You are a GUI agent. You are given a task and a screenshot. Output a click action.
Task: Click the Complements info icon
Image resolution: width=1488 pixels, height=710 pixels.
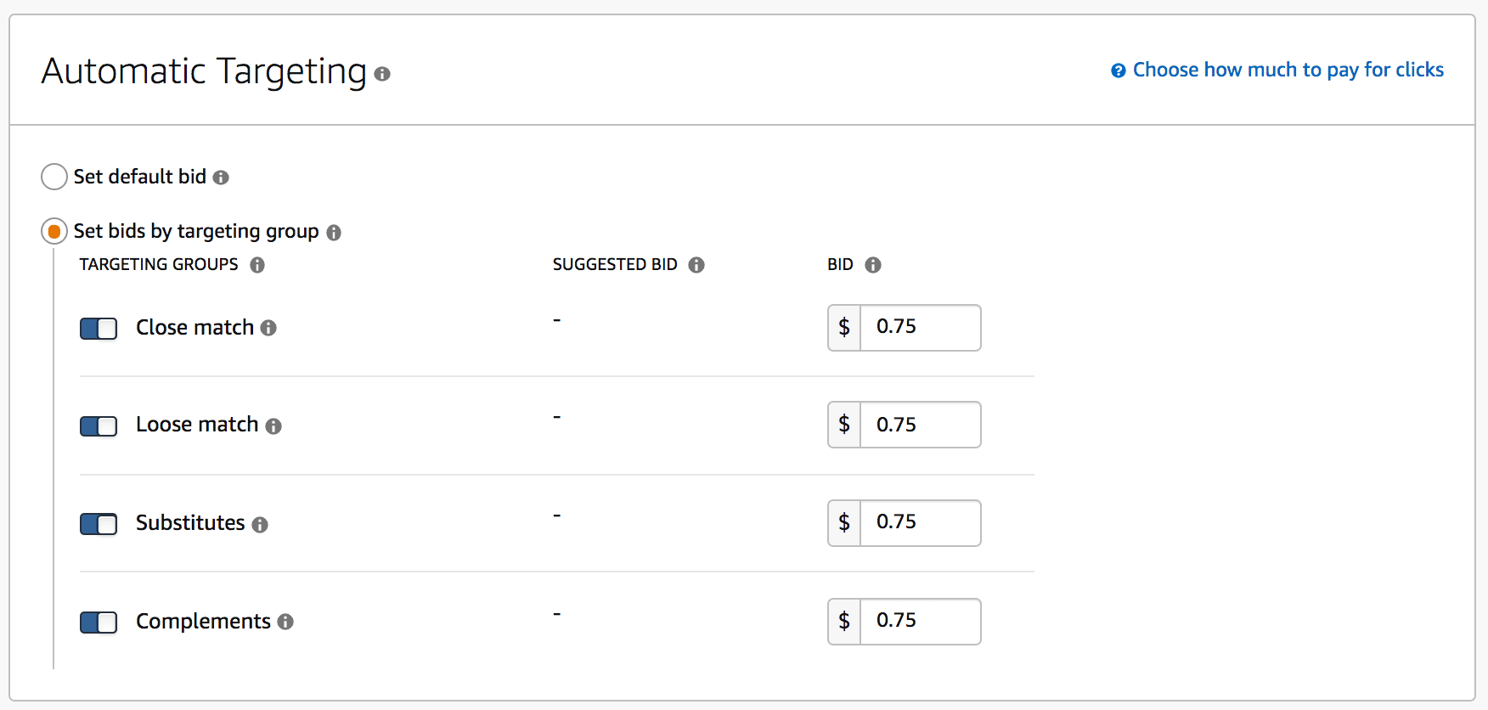[285, 622]
